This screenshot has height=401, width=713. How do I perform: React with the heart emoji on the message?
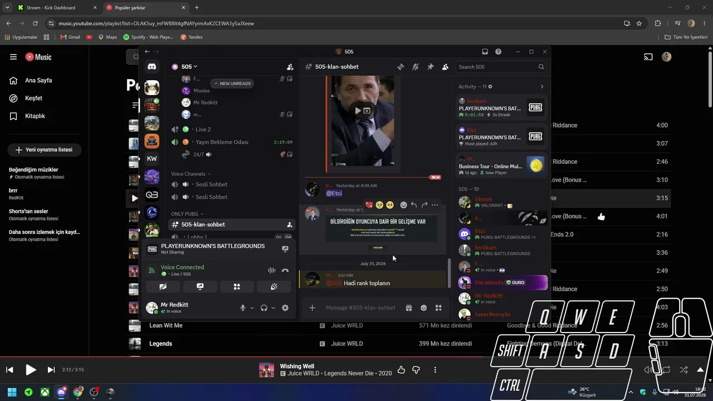click(369, 205)
